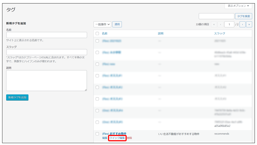Tick the select-all checkbox in header

[97, 34]
